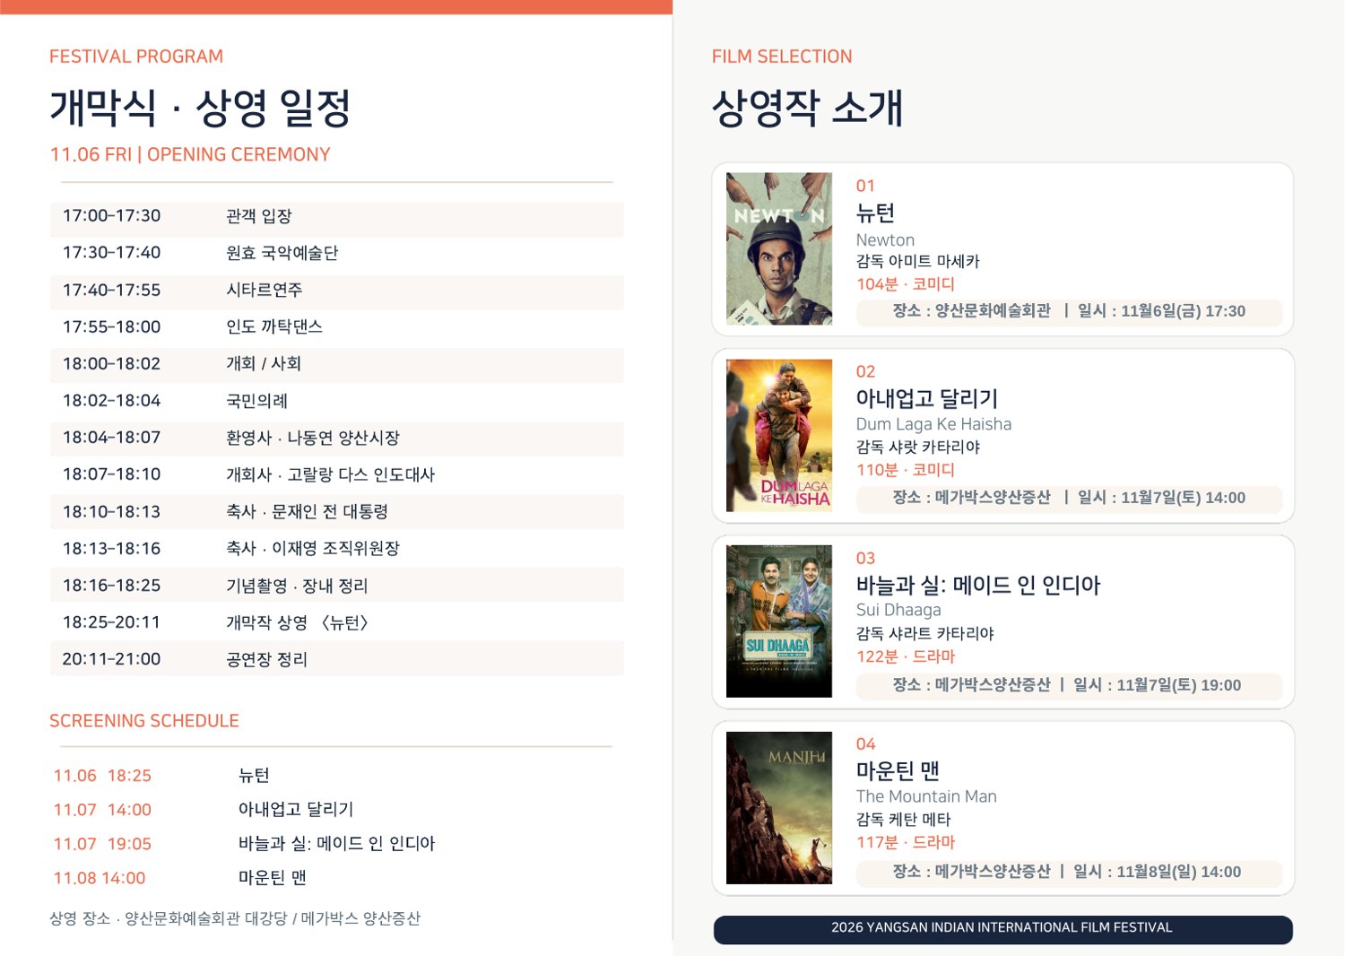This screenshot has width=1345, height=956.
Task: Click the SCREENING SCHEDULE section label
Action: [x=144, y=721]
